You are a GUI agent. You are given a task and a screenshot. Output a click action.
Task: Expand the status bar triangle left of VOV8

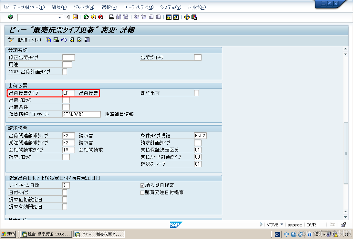tap(261, 224)
